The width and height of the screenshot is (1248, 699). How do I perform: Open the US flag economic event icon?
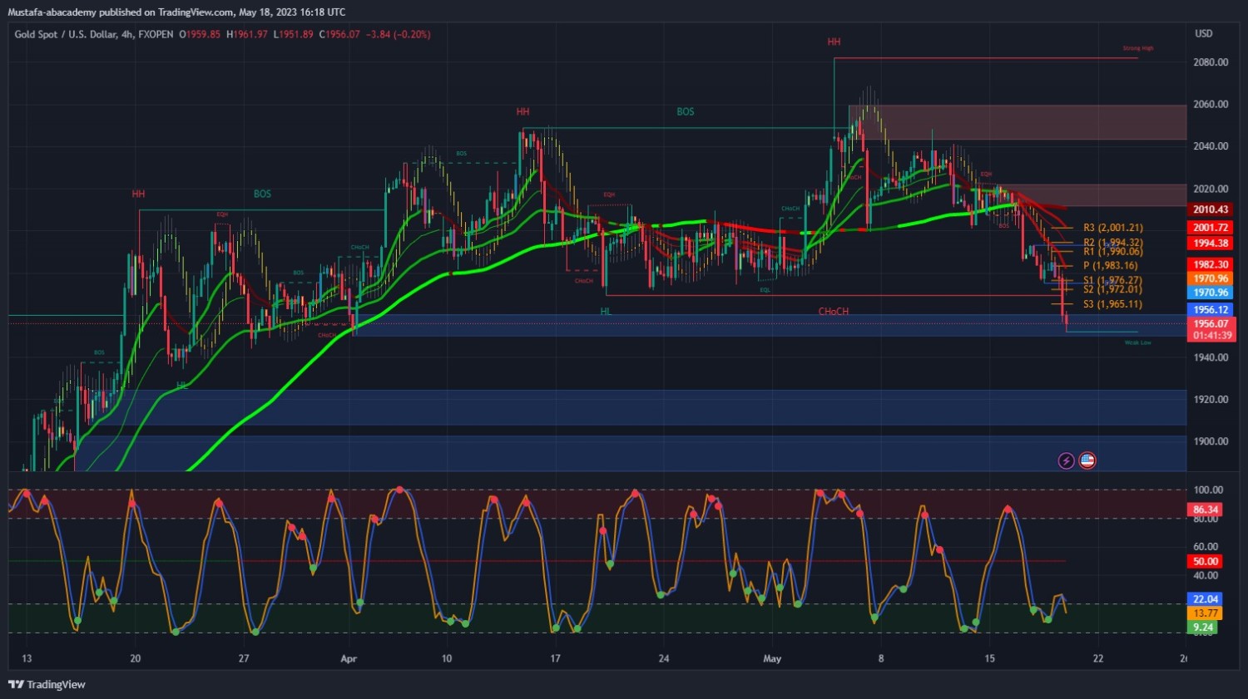click(1087, 460)
